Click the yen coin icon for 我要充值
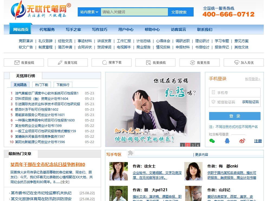The image size is (273, 201). pyautogui.click(x=193, y=62)
